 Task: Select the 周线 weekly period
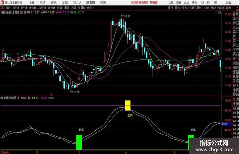pos(67,8)
